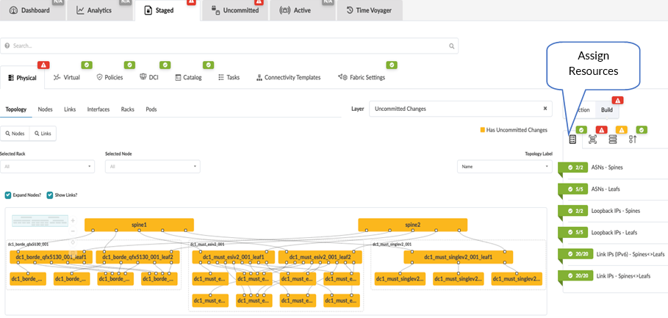Select the Staged tab
This screenshot has width=668, height=318.
click(167, 10)
